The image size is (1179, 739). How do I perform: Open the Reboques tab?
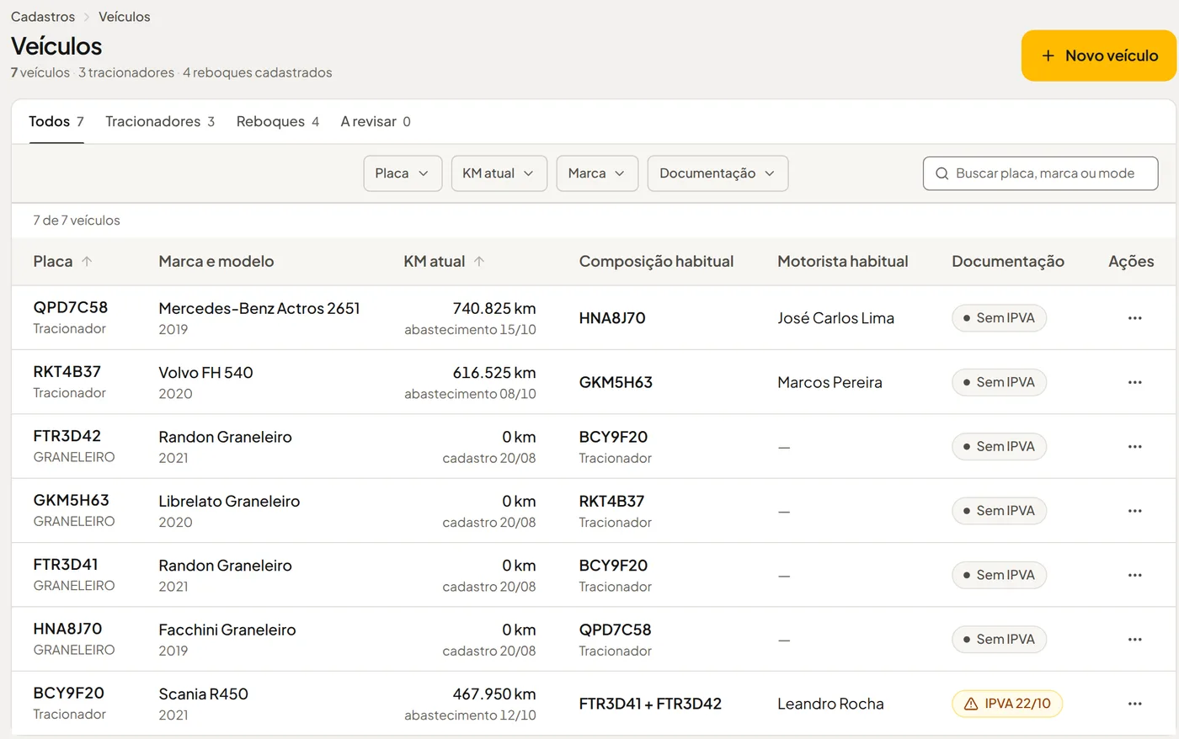coord(278,121)
